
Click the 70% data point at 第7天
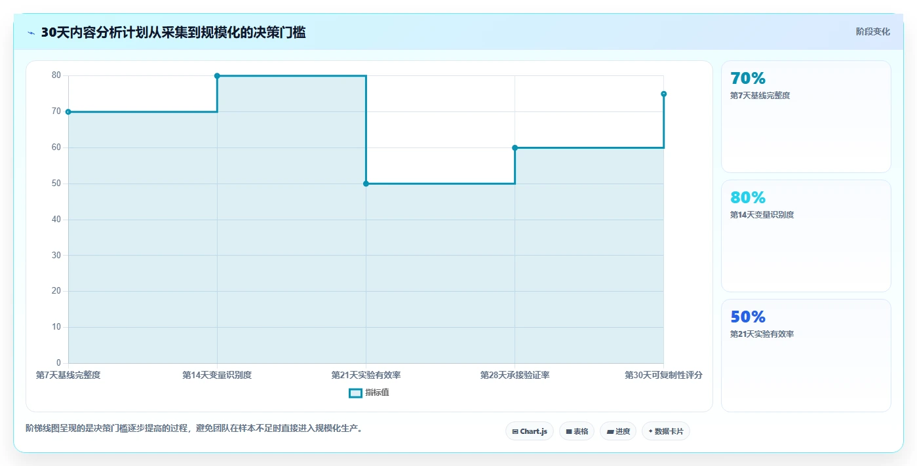pyautogui.click(x=68, y=111)
